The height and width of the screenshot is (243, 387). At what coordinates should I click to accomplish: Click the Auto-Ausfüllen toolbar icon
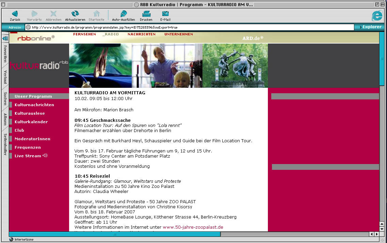pos(124,14)
